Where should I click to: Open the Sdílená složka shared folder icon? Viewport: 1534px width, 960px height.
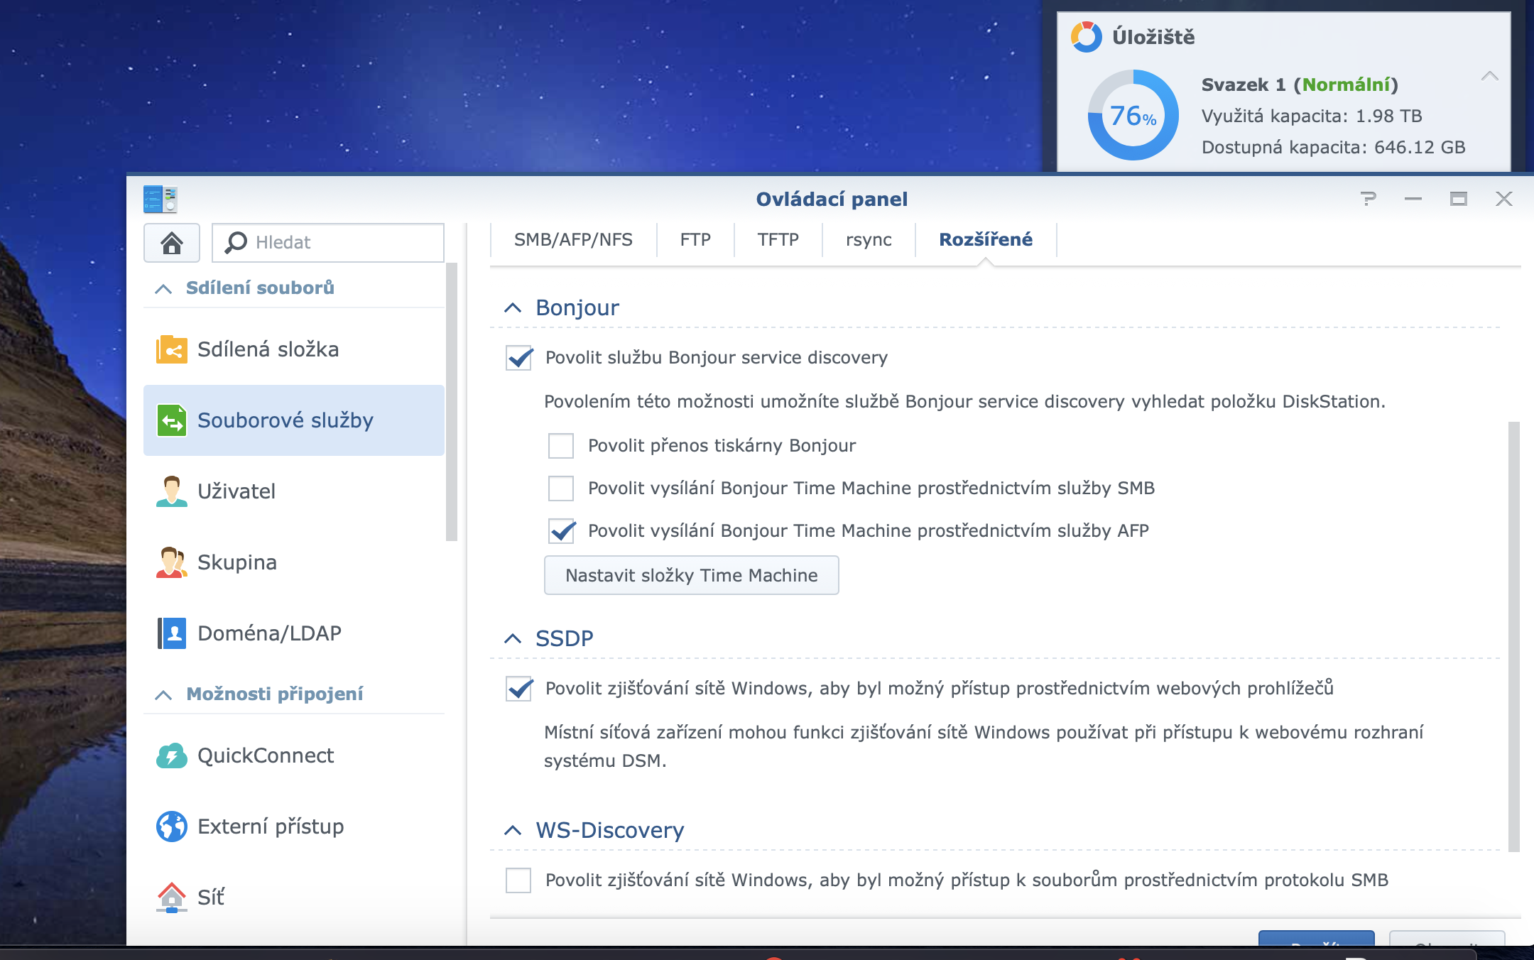coord(171,349)
